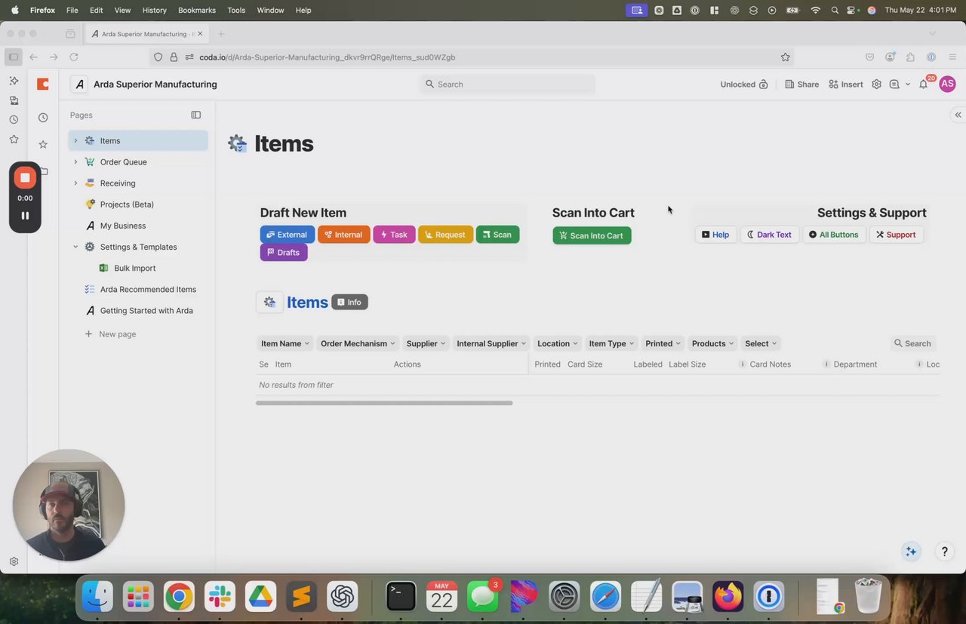
Task: Open Item Type filter dropdown
Action: [x=611, y=343]
